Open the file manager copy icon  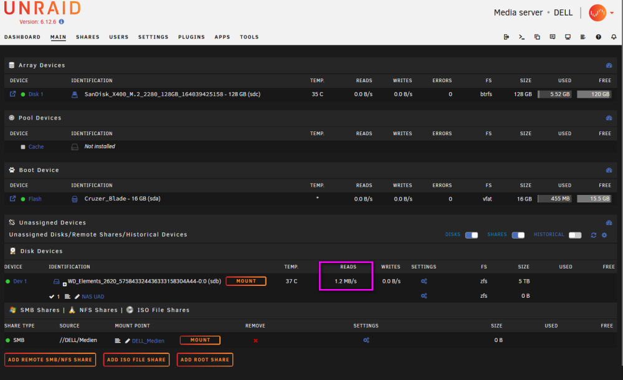click(537, 37)
